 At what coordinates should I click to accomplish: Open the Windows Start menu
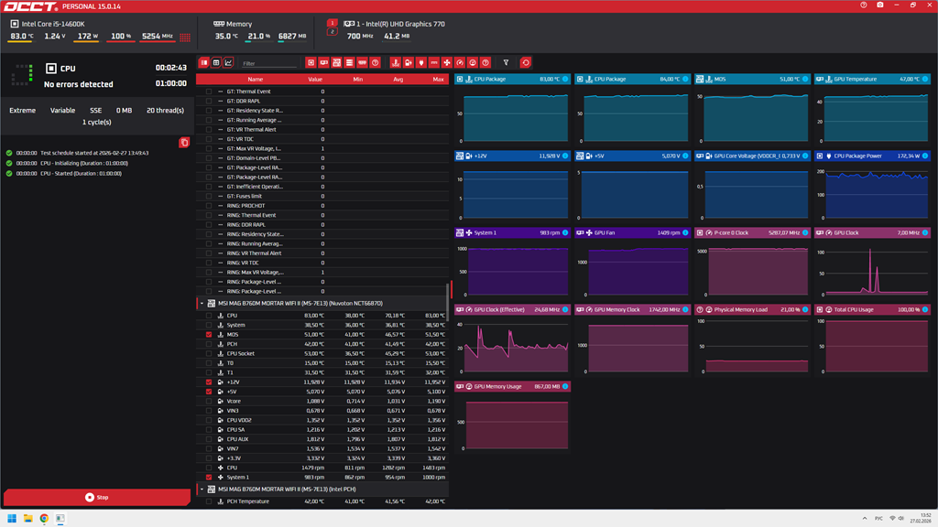(x=12, y=518)
